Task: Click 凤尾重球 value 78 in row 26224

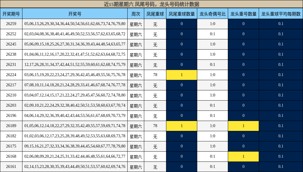Action: point(155,75)
